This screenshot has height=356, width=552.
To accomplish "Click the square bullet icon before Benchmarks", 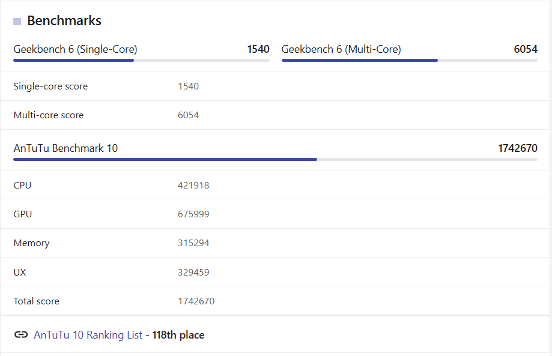I will tap(17, 22).
